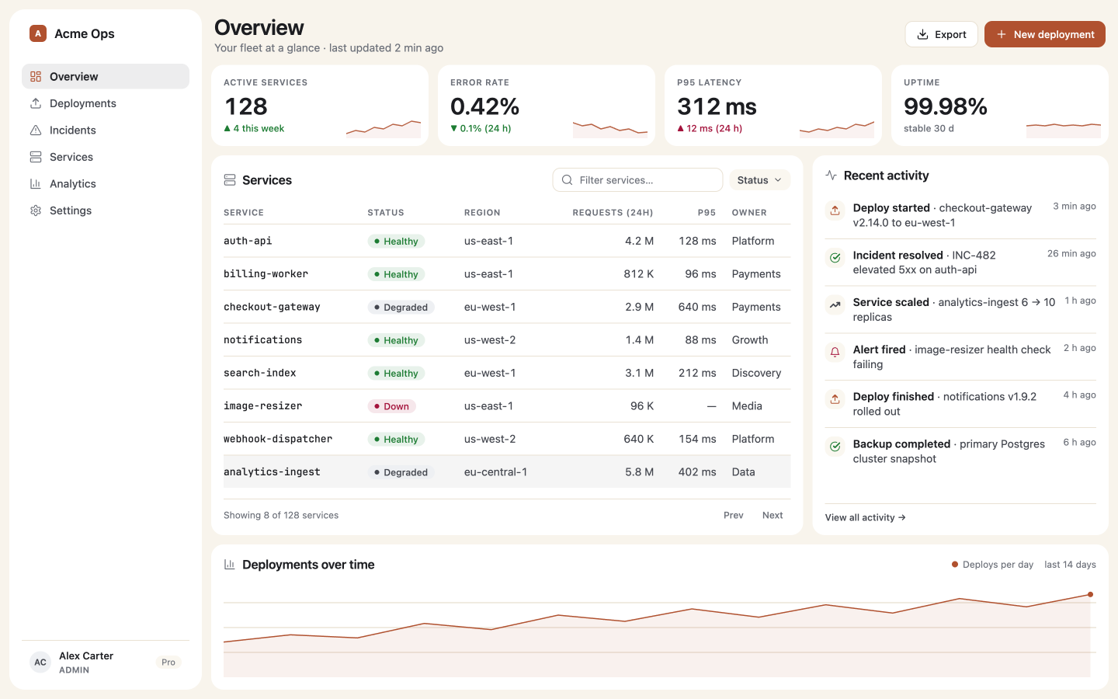Select the auth-api service row
Viewport: 1118px width, 699px height.
[507, 241]
